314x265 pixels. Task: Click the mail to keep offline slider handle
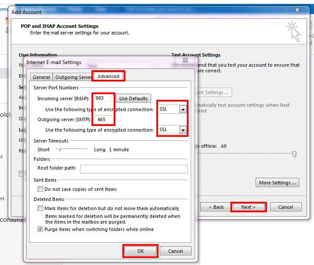point(294,154)
